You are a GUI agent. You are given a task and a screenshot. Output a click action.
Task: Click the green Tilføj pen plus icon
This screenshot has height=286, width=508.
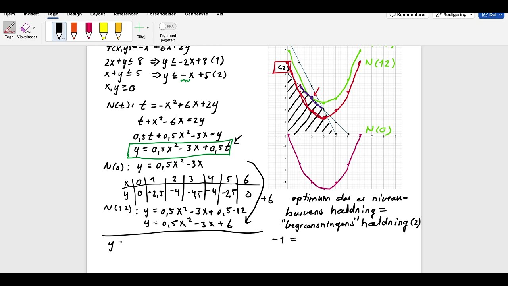coord(139,27)
